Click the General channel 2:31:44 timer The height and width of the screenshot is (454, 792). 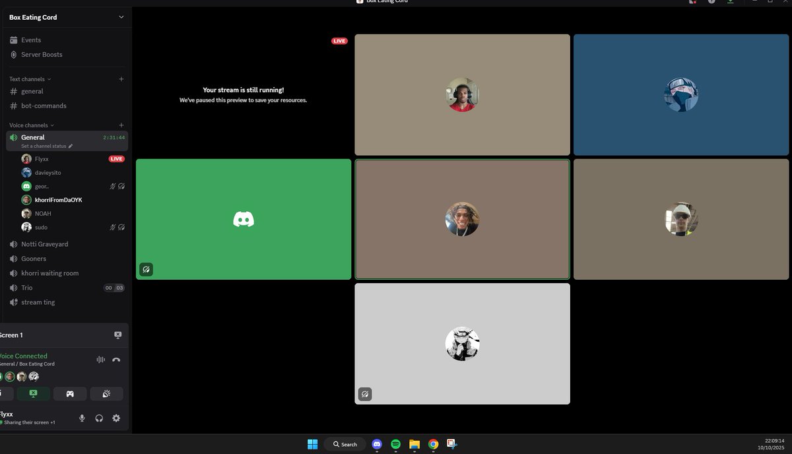tap(114, 138)
